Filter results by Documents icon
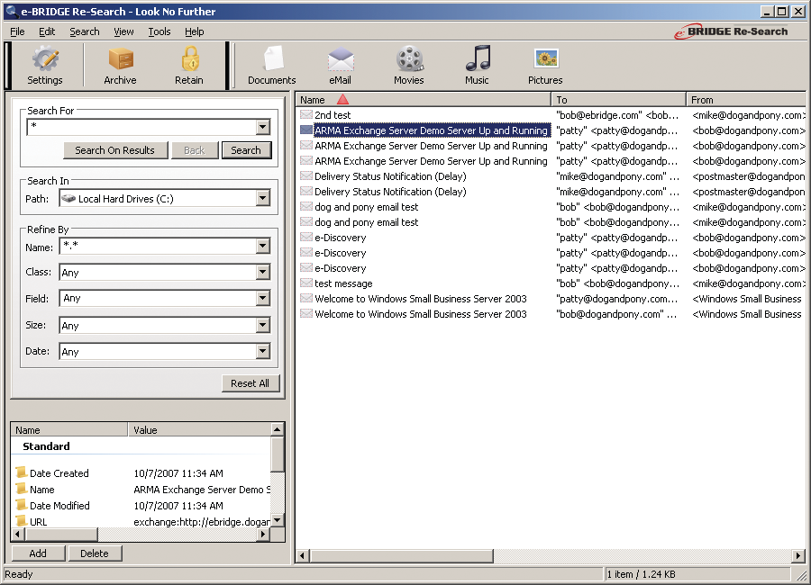This screenshot has height=585, width=811. pos(271,60)
